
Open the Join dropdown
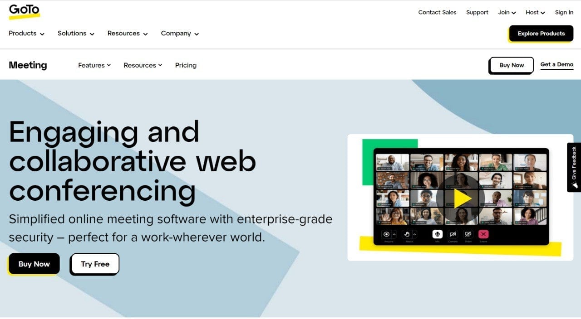(507, 12)
